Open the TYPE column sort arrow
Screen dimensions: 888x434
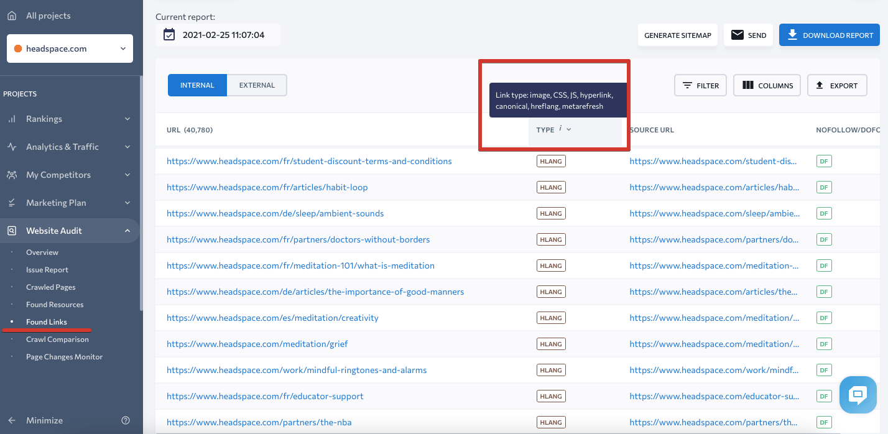(x=569, y=129)
